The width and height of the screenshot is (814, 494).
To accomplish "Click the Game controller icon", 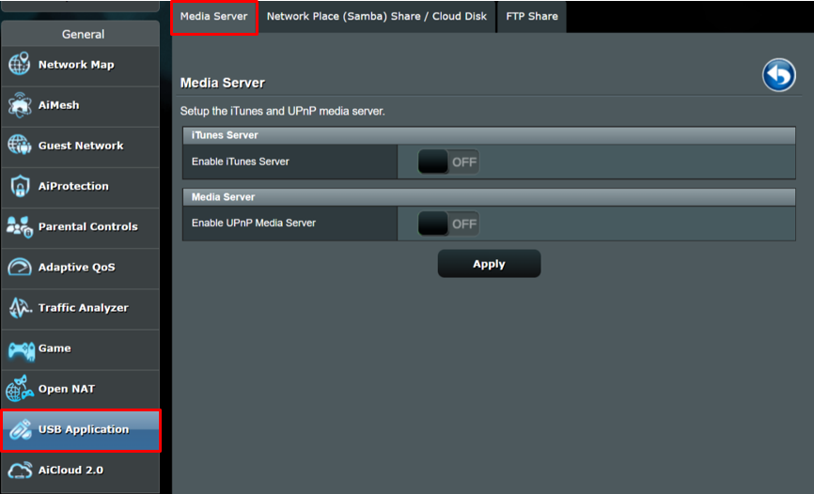I will (20, 348).
